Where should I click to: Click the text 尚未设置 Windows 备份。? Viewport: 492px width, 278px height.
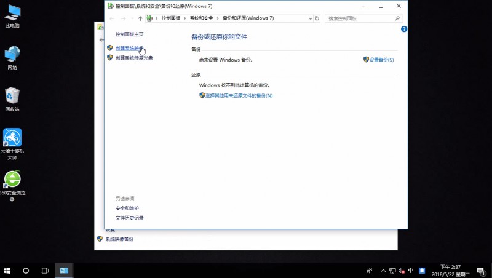[x=226, y=60]
